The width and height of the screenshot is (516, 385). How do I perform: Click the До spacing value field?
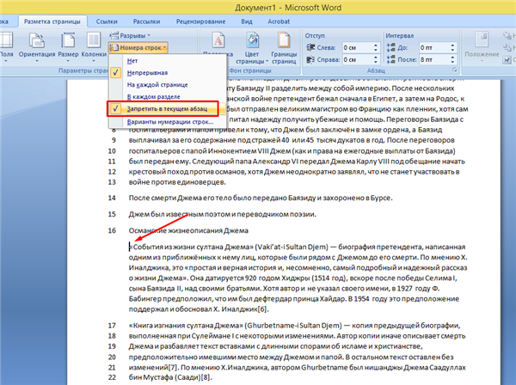click(x=433, y=47)
